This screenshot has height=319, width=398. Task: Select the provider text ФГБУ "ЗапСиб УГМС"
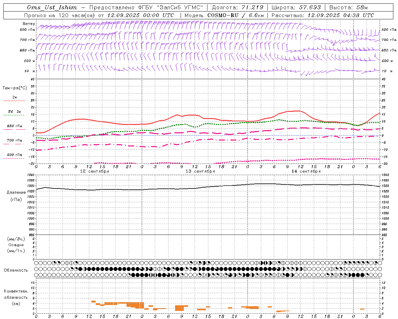[170, 7]
